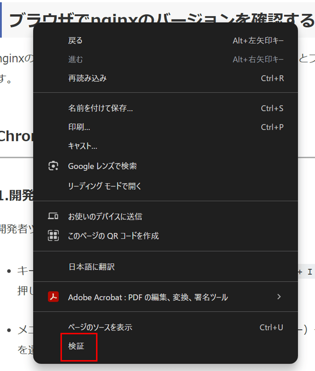Select 印刷 to print the page

(x=79, y=127)
